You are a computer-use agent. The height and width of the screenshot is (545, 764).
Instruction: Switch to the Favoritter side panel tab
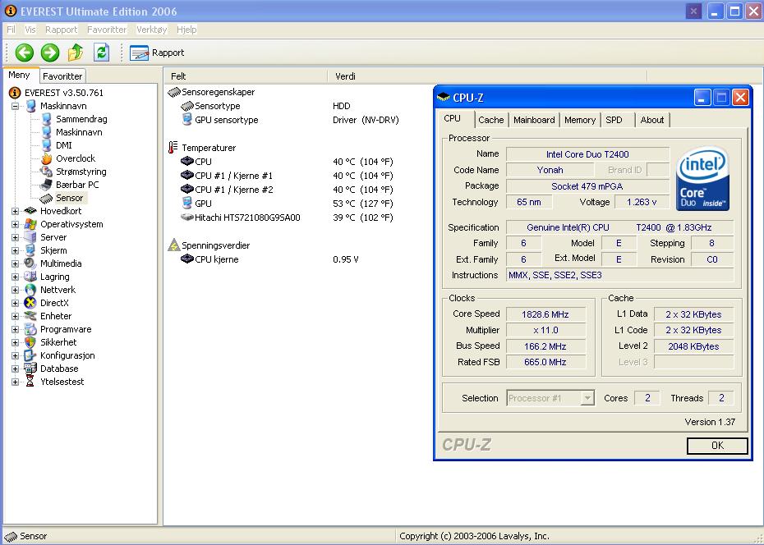coord(62,76)
